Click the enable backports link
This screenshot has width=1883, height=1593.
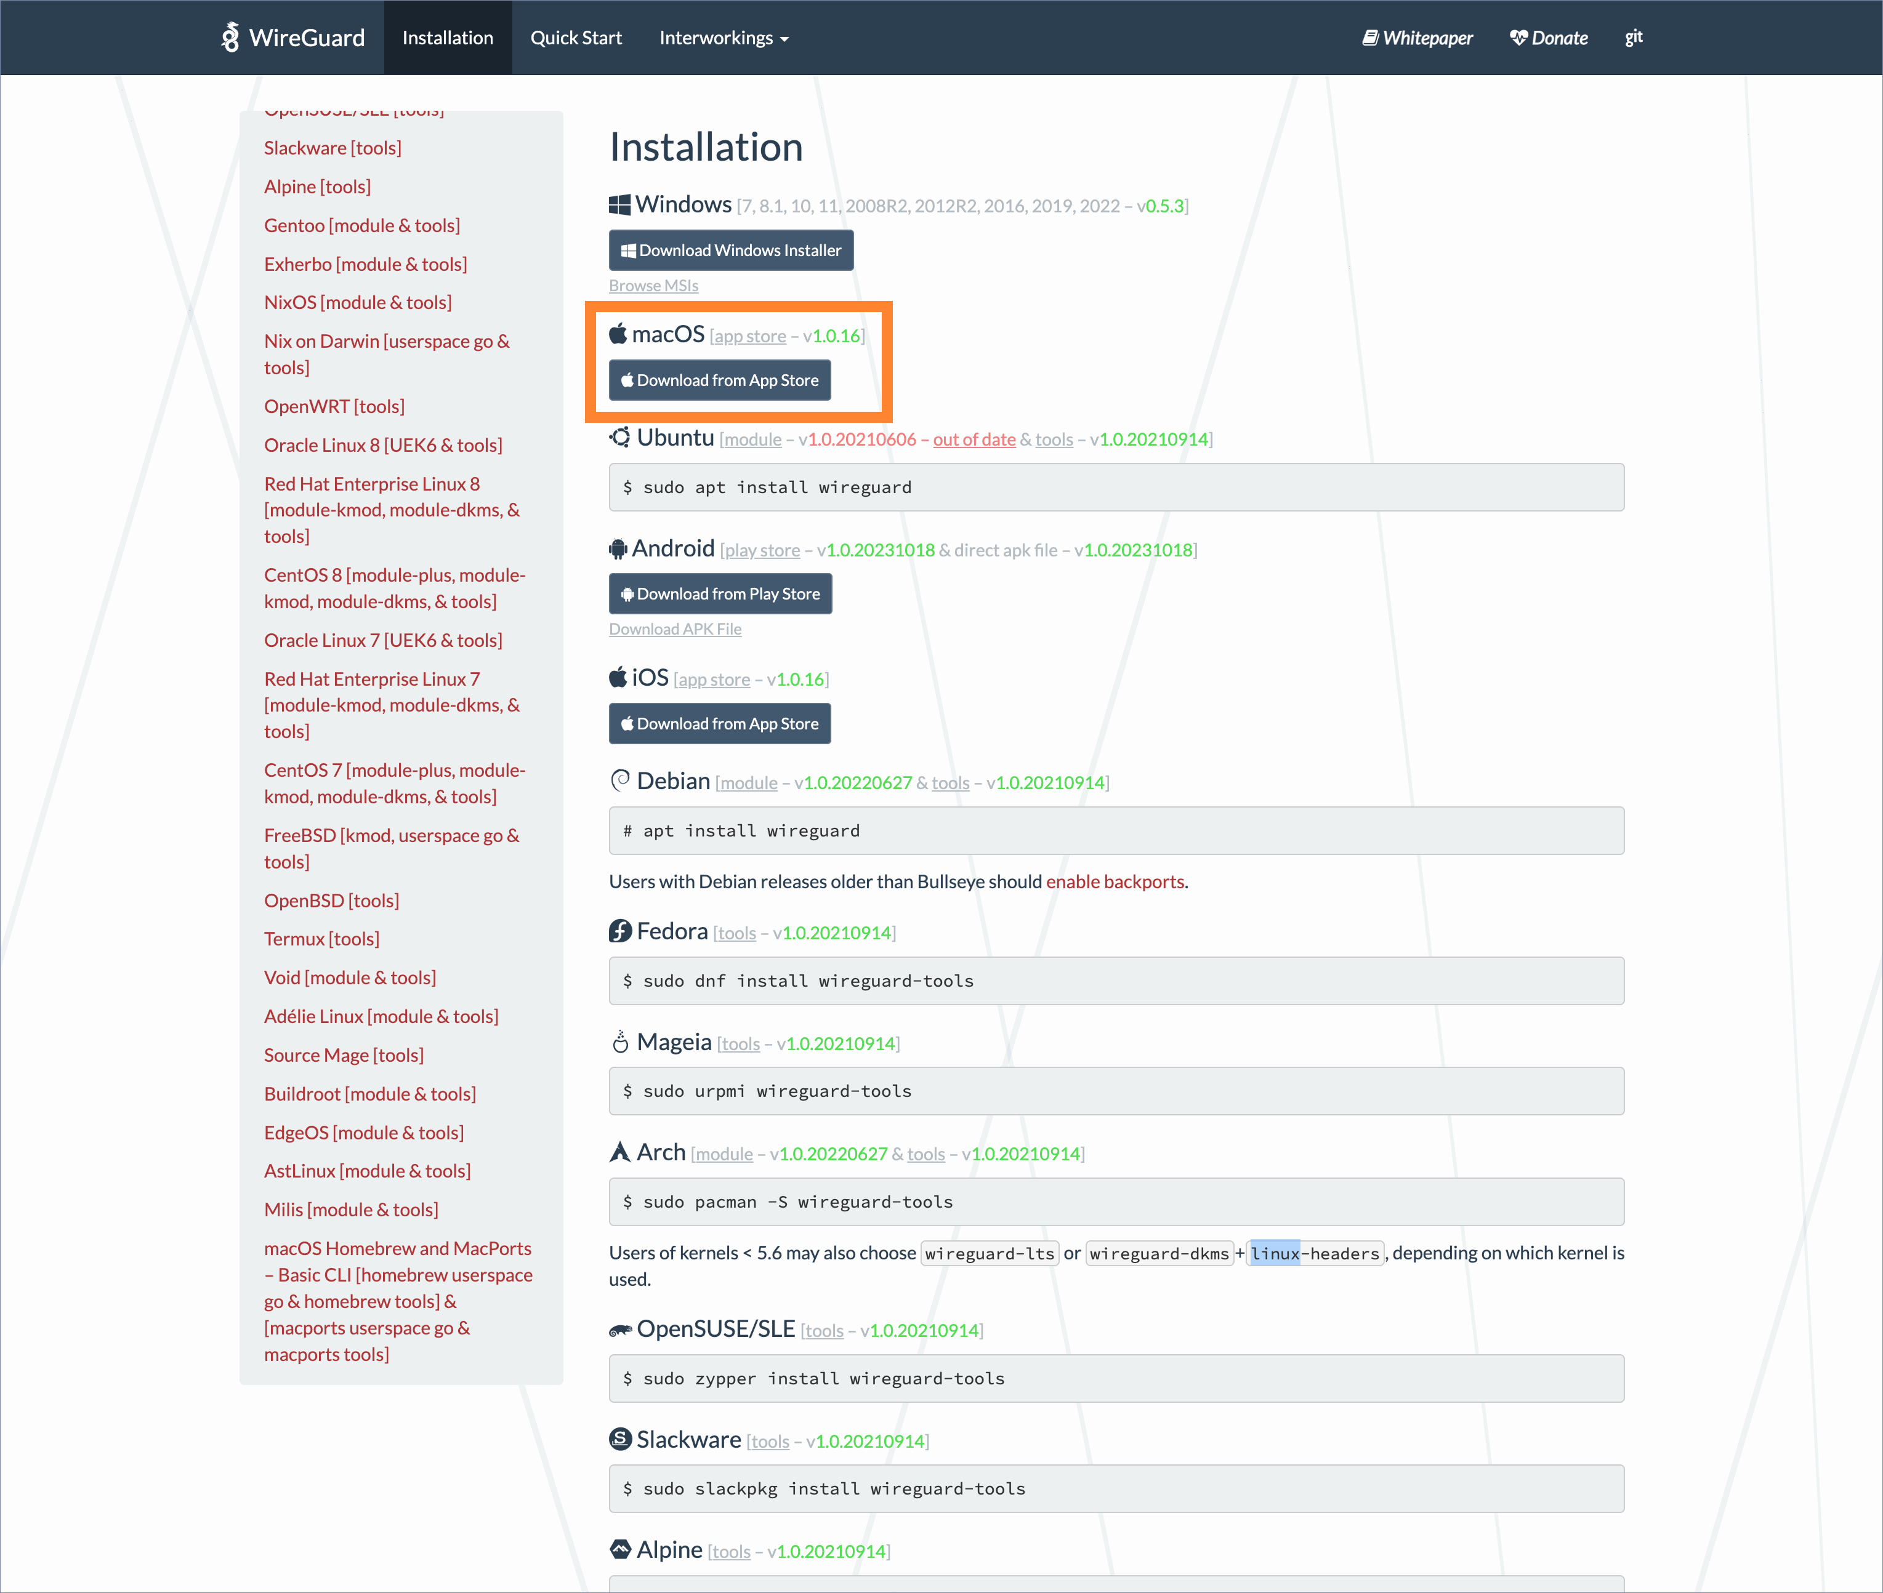point(1115,881)
